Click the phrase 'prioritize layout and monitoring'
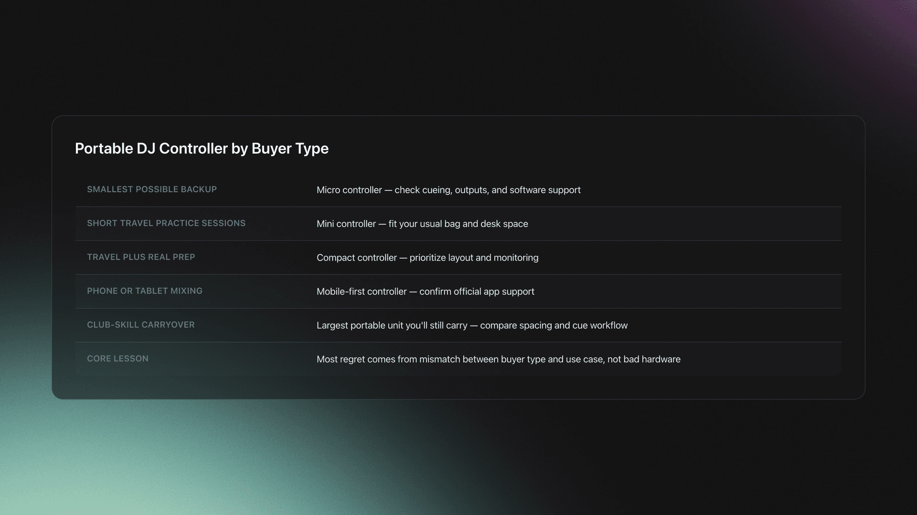The width and height of the screenshot is (917, 515). click(474, 257)
